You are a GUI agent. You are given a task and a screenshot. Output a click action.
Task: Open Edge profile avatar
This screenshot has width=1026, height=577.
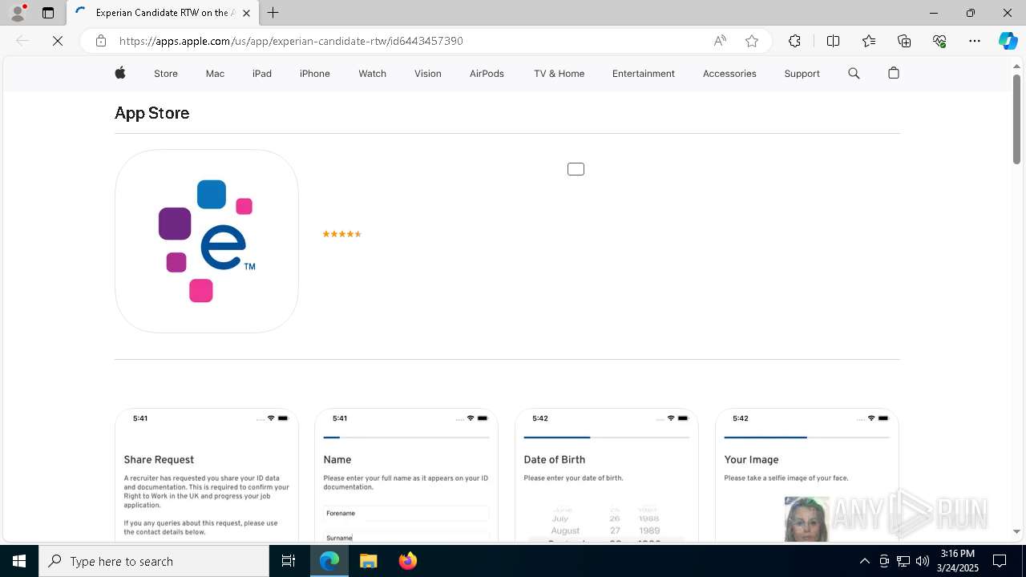[18, 13]
